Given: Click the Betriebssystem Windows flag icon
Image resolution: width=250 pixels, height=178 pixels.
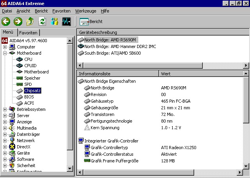Looking at the screenshot, I should point(12,109).
